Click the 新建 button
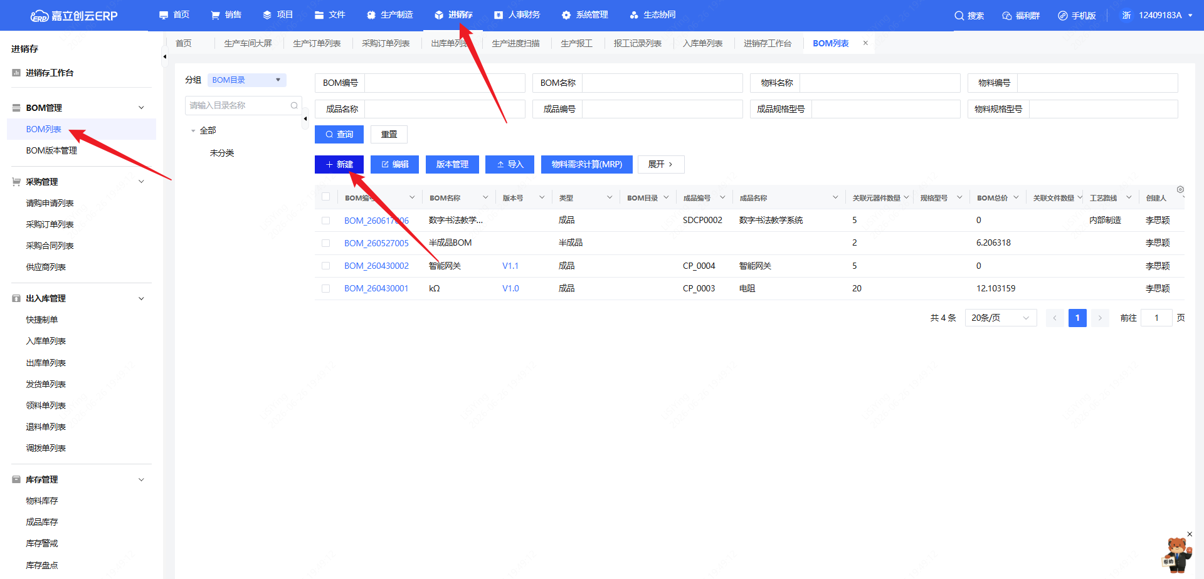1204x579 pixels. (x=339, y=164)
